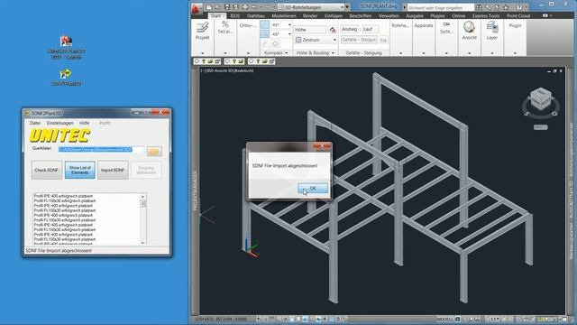577x325 pixels.
Task: Click the star Favorites icon in the title bar
Action: pos(506,7)
